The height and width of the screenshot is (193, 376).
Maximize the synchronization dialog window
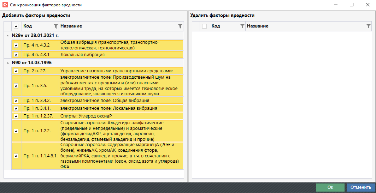[x=351, y=5]
